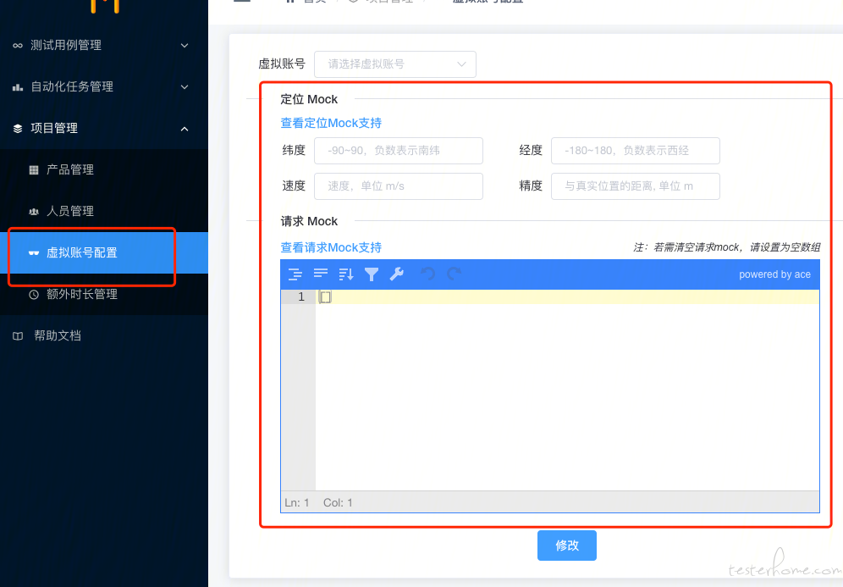Open 产品管理 in the sidebar
843x587 pixels.
click(104, 170)
